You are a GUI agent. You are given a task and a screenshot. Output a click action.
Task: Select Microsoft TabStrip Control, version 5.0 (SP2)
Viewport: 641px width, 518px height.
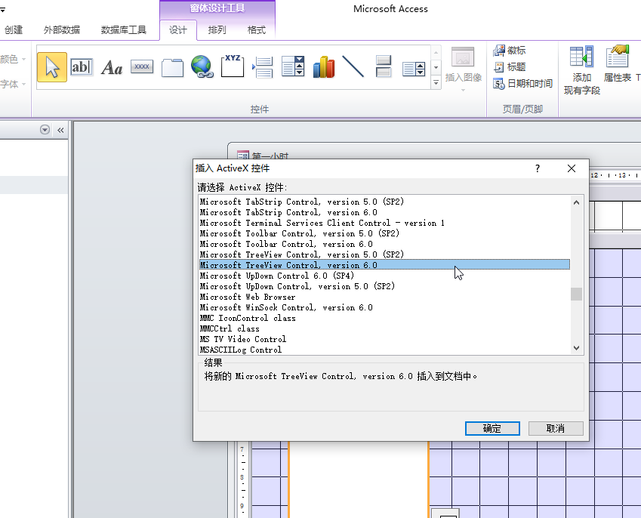point(384,202)
